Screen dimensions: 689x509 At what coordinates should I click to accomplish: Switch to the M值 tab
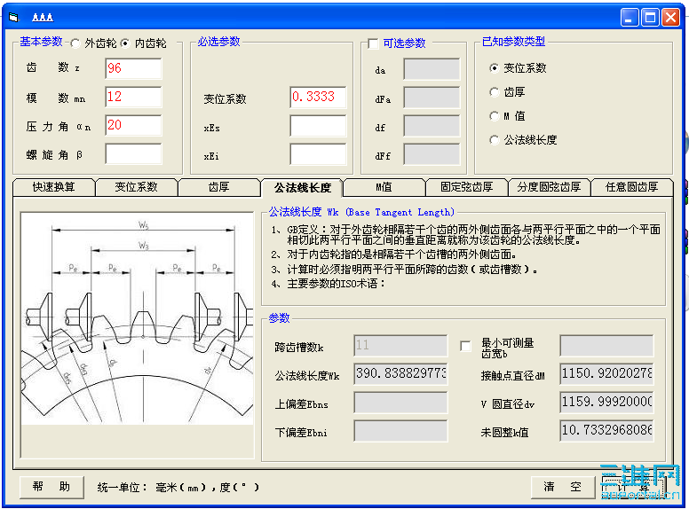tap(384, 187)
